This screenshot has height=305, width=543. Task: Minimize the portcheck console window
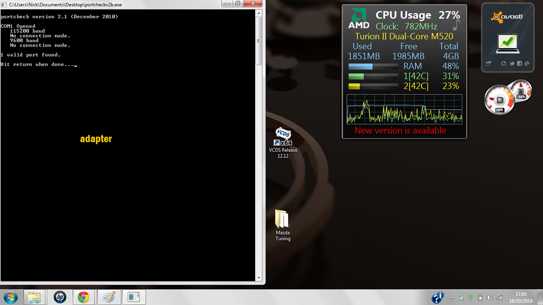(x=227, y=3)
